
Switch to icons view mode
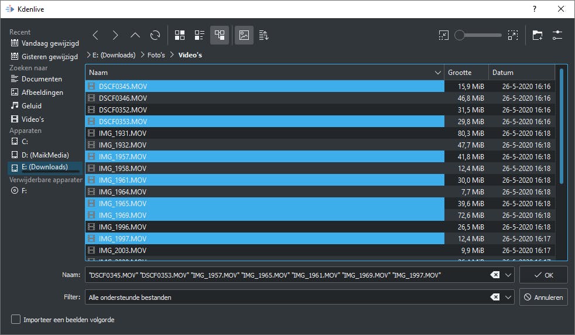point(180,35)
